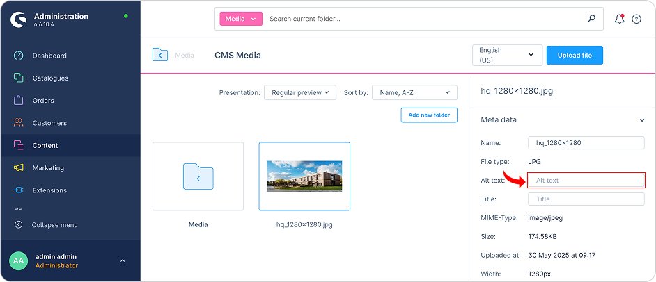Collapse the Meta data section
Image resolution: width=656 pixels, height=282 pixels.
[641, 120]
